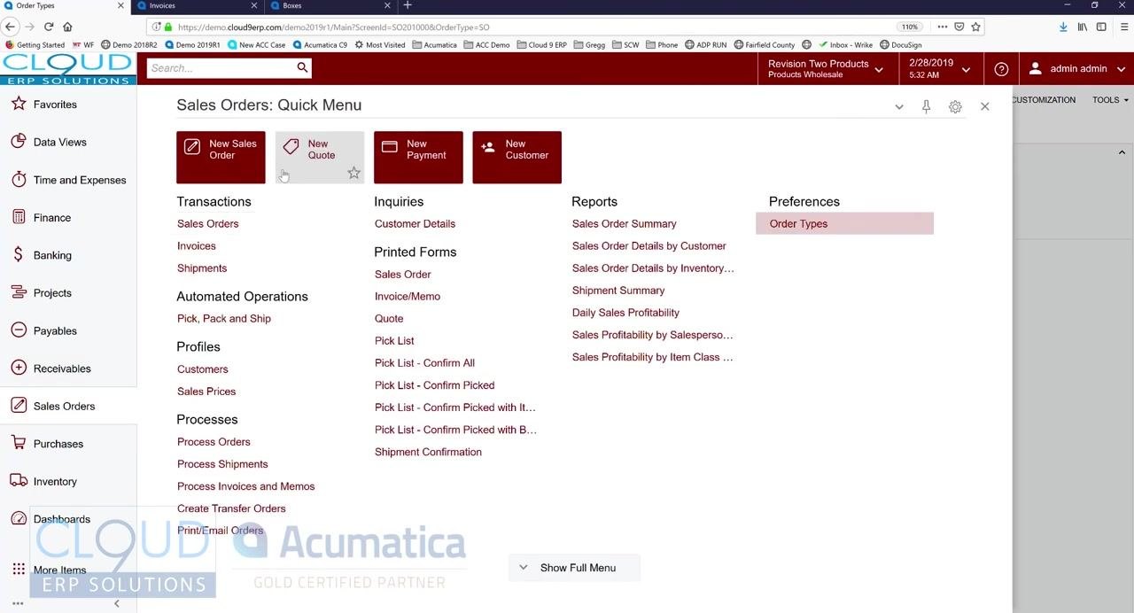Open Demo 2019R1 bookmark
1134x613 pixels.
coord(191,45)
